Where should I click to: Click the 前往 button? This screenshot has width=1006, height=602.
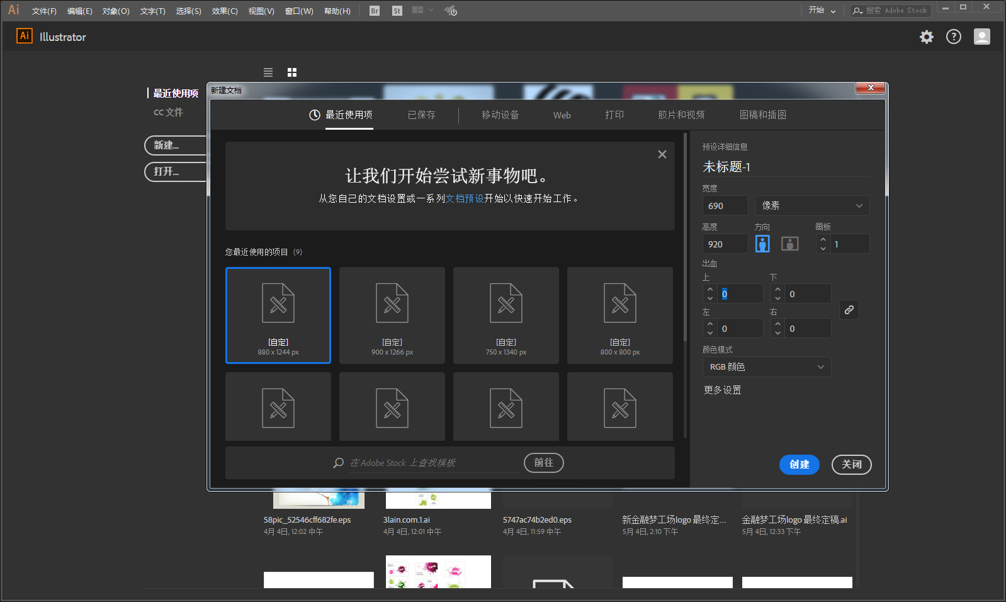(544, 463)
